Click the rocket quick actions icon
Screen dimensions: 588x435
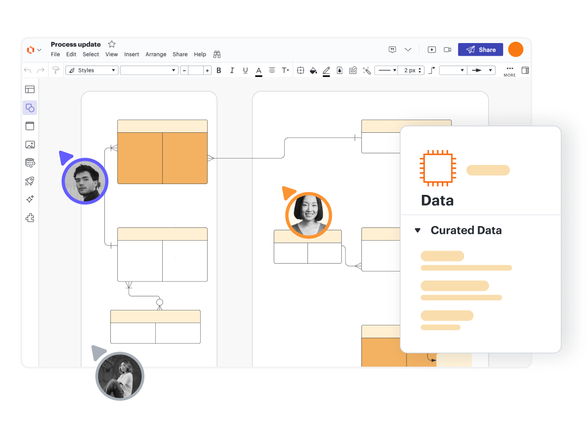click(30, 181)
